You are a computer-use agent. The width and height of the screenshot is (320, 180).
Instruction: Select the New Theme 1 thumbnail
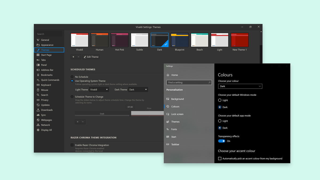[239, 40]
